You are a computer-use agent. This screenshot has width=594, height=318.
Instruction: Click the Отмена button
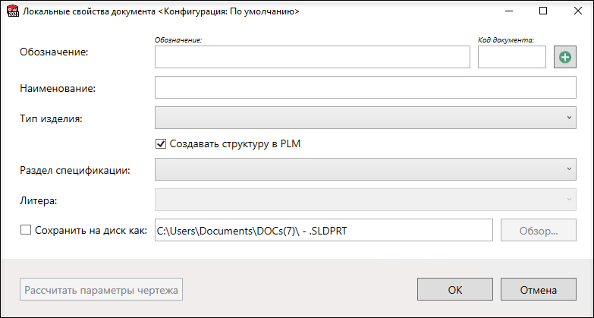click(539, 289)
